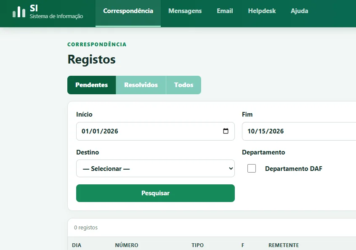Go to the Mensagens menu

[x=185, y=11]
